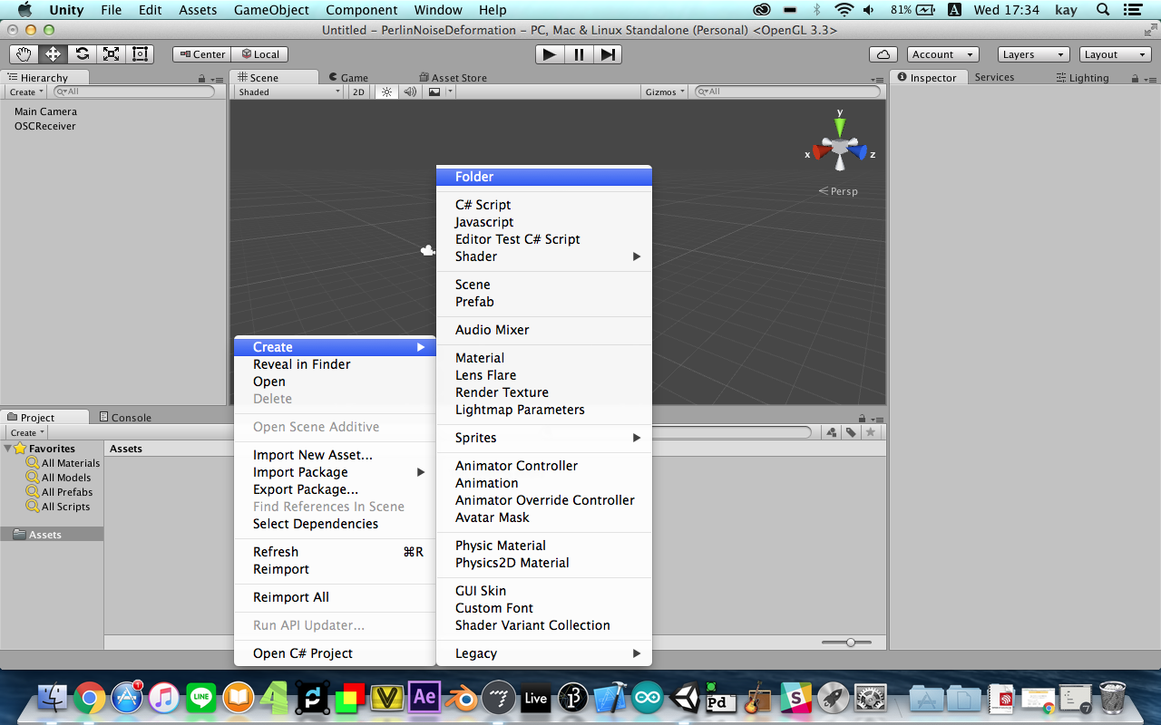Switch to the Console tab
The height and width of the screenshot is (725, 1161).
(125, 418)
